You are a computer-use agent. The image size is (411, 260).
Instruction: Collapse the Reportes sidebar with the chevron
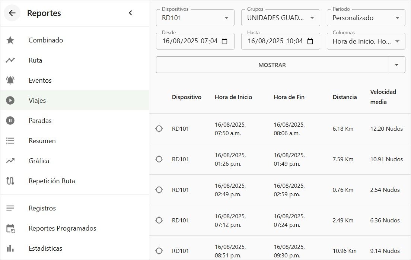click(x=131, y=13)
